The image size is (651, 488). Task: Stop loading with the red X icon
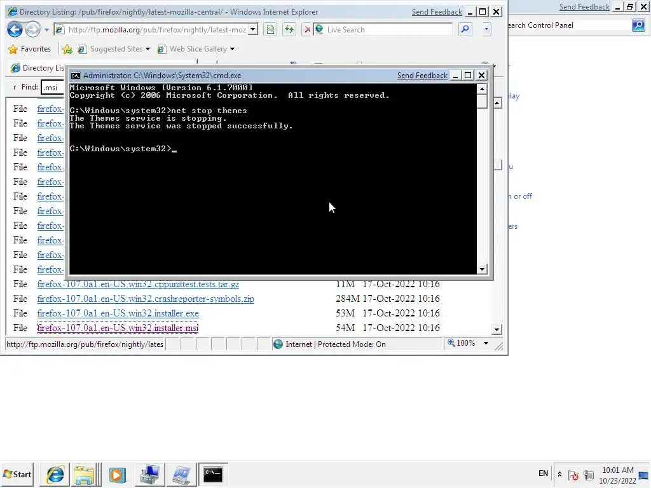307,29
